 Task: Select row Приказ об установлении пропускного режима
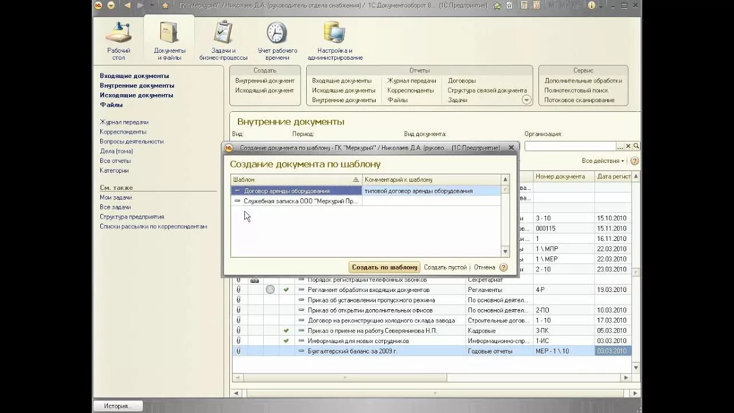[432, 300]
